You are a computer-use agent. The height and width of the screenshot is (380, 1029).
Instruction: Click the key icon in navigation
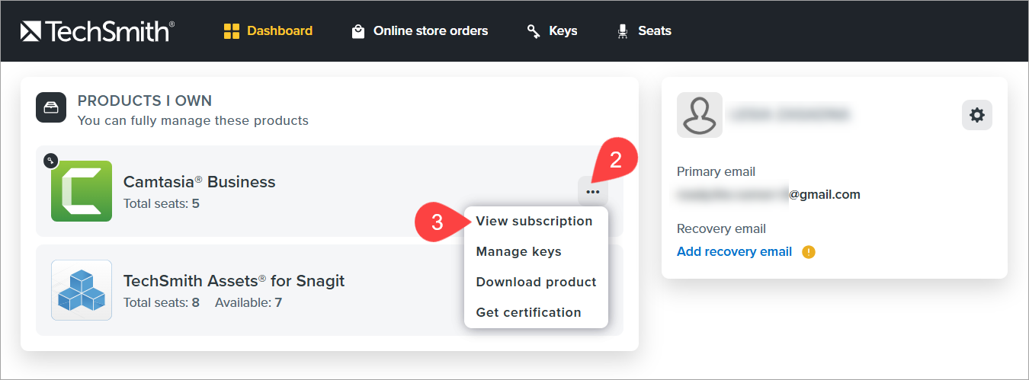click(x=534, y=31)
